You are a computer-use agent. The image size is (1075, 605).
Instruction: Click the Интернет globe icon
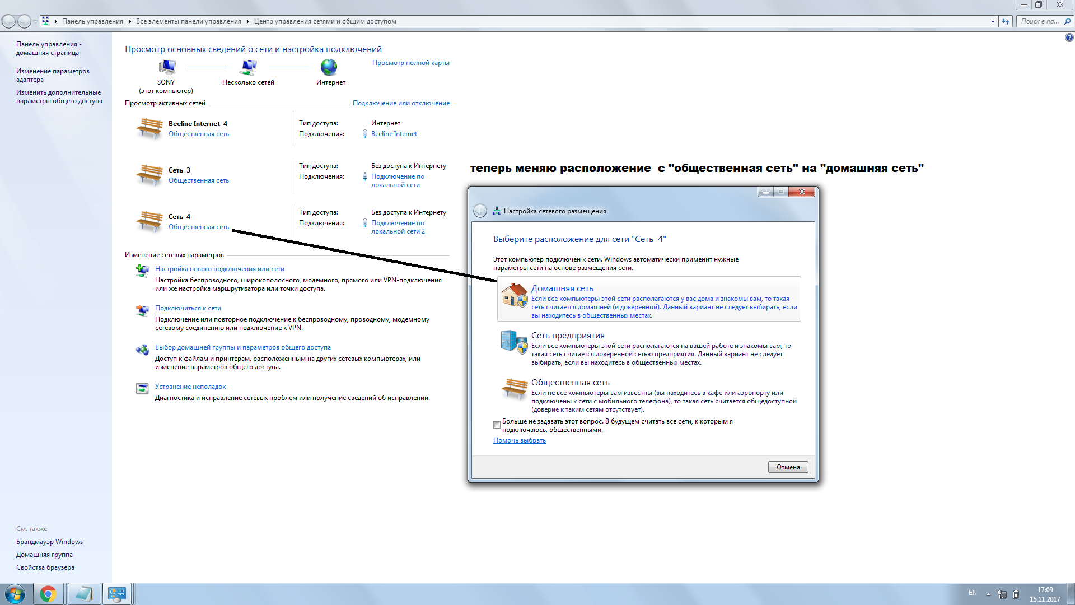(329, 67)
